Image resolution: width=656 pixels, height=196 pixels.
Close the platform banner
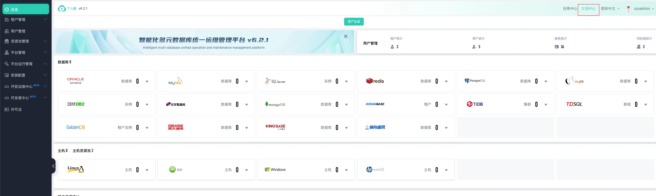[x=346, y=36]
